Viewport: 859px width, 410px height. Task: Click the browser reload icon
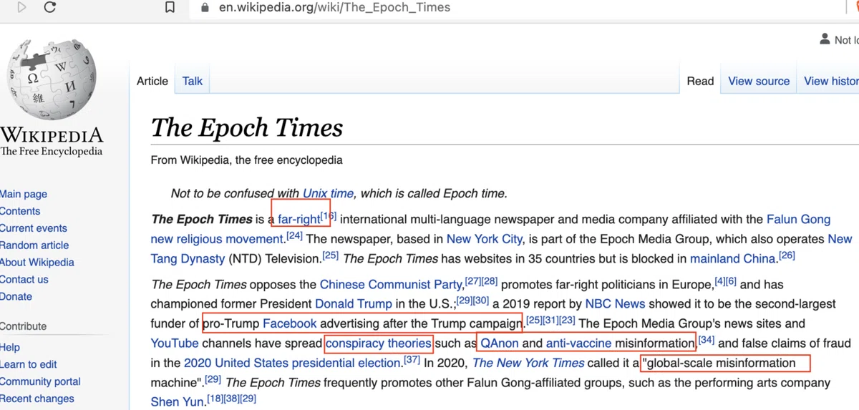(x=49, y=8)
